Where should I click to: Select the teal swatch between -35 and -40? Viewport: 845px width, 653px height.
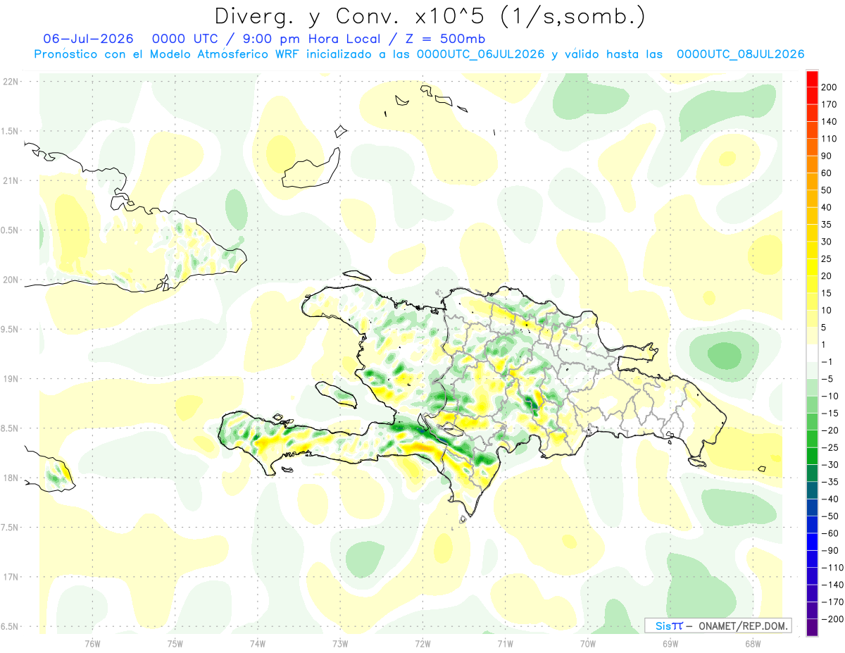[x=813, y=490]
